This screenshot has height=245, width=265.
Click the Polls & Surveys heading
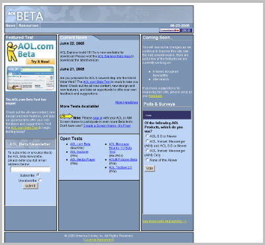pos(159,104)
